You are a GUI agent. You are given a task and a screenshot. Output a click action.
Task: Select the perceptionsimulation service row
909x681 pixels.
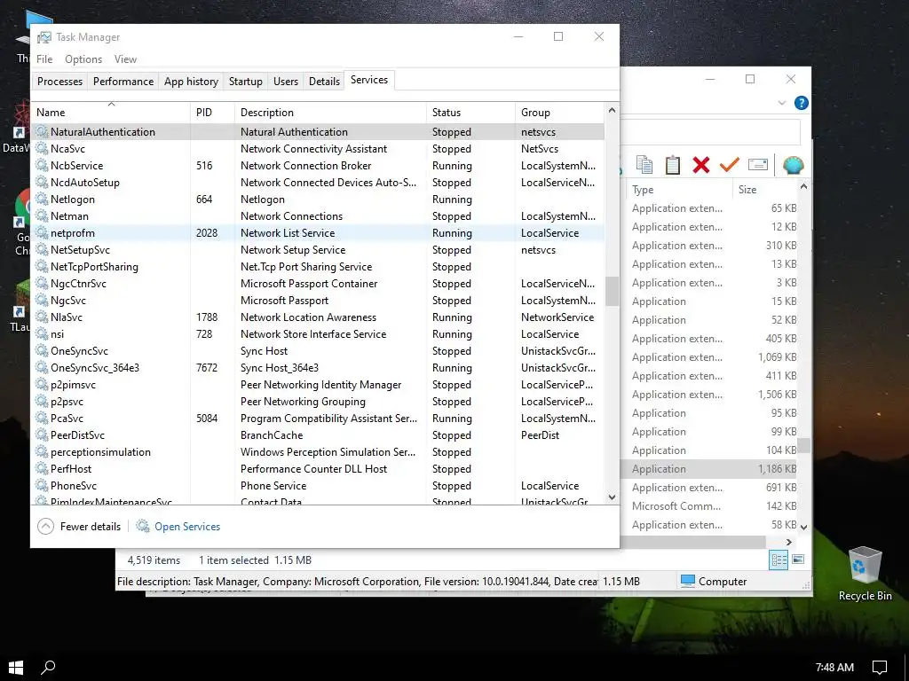point(318,451)
